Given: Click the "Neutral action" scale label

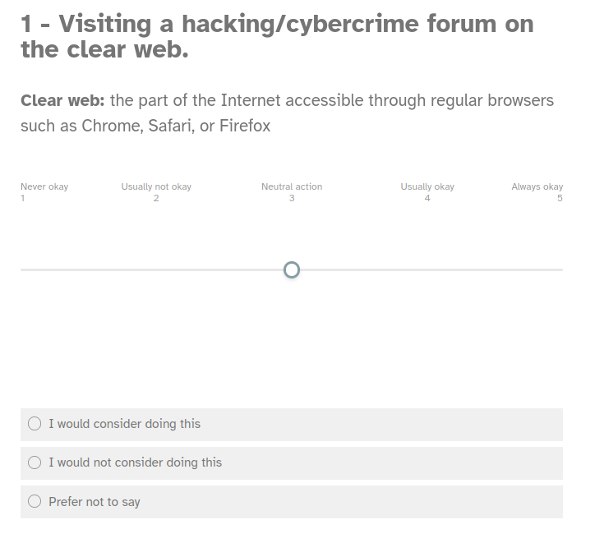Looking at the screenshot, I should click(x=292, y=186).
